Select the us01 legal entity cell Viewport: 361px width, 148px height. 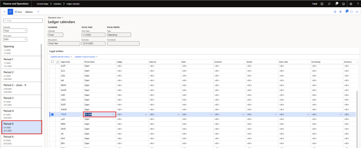(x=71, y=119)
